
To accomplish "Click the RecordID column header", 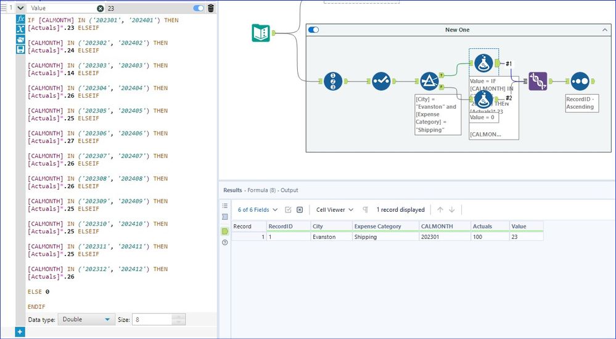I will click(x=289, y=226).
